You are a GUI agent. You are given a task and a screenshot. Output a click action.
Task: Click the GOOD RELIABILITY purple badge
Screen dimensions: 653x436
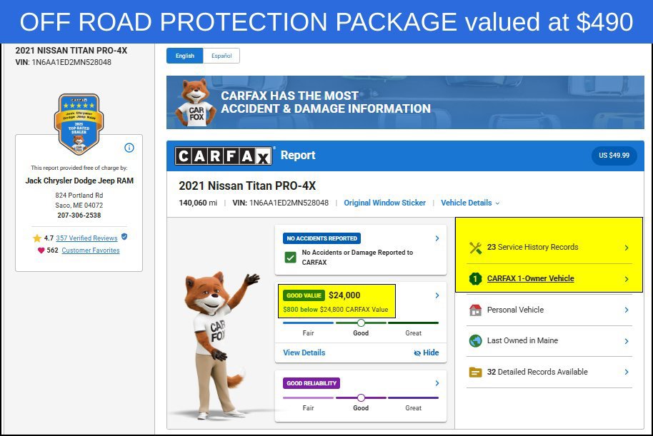(x=311, y=383)
